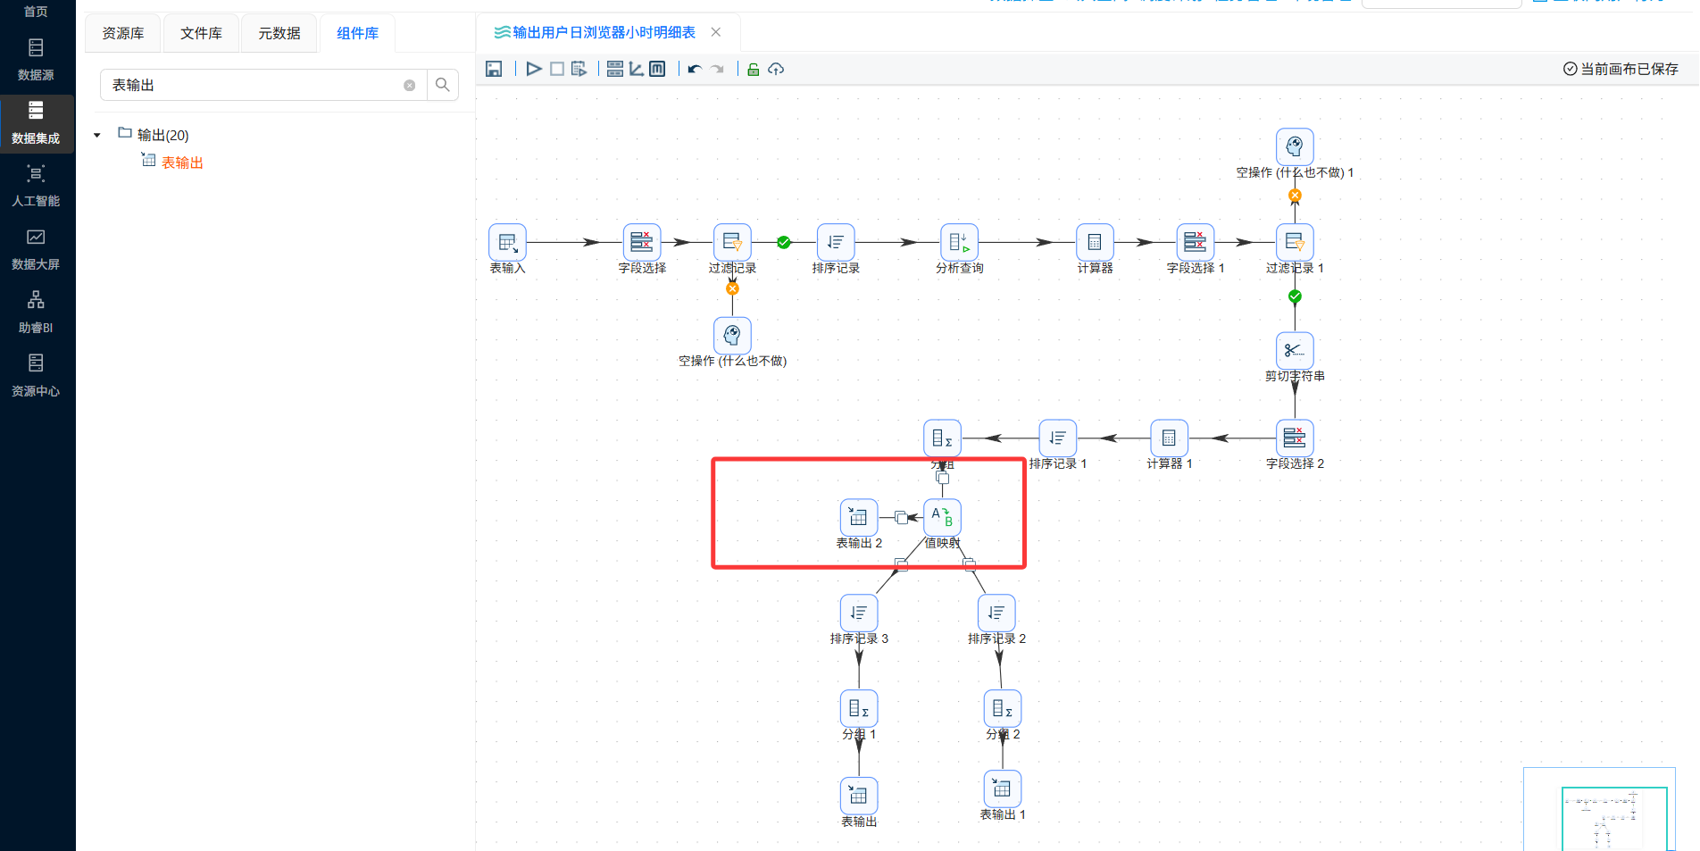This screenshot has width=1700, height=851.
Task: Select the 剪切字符串 scissors node
Action: tap(1295, 350)
